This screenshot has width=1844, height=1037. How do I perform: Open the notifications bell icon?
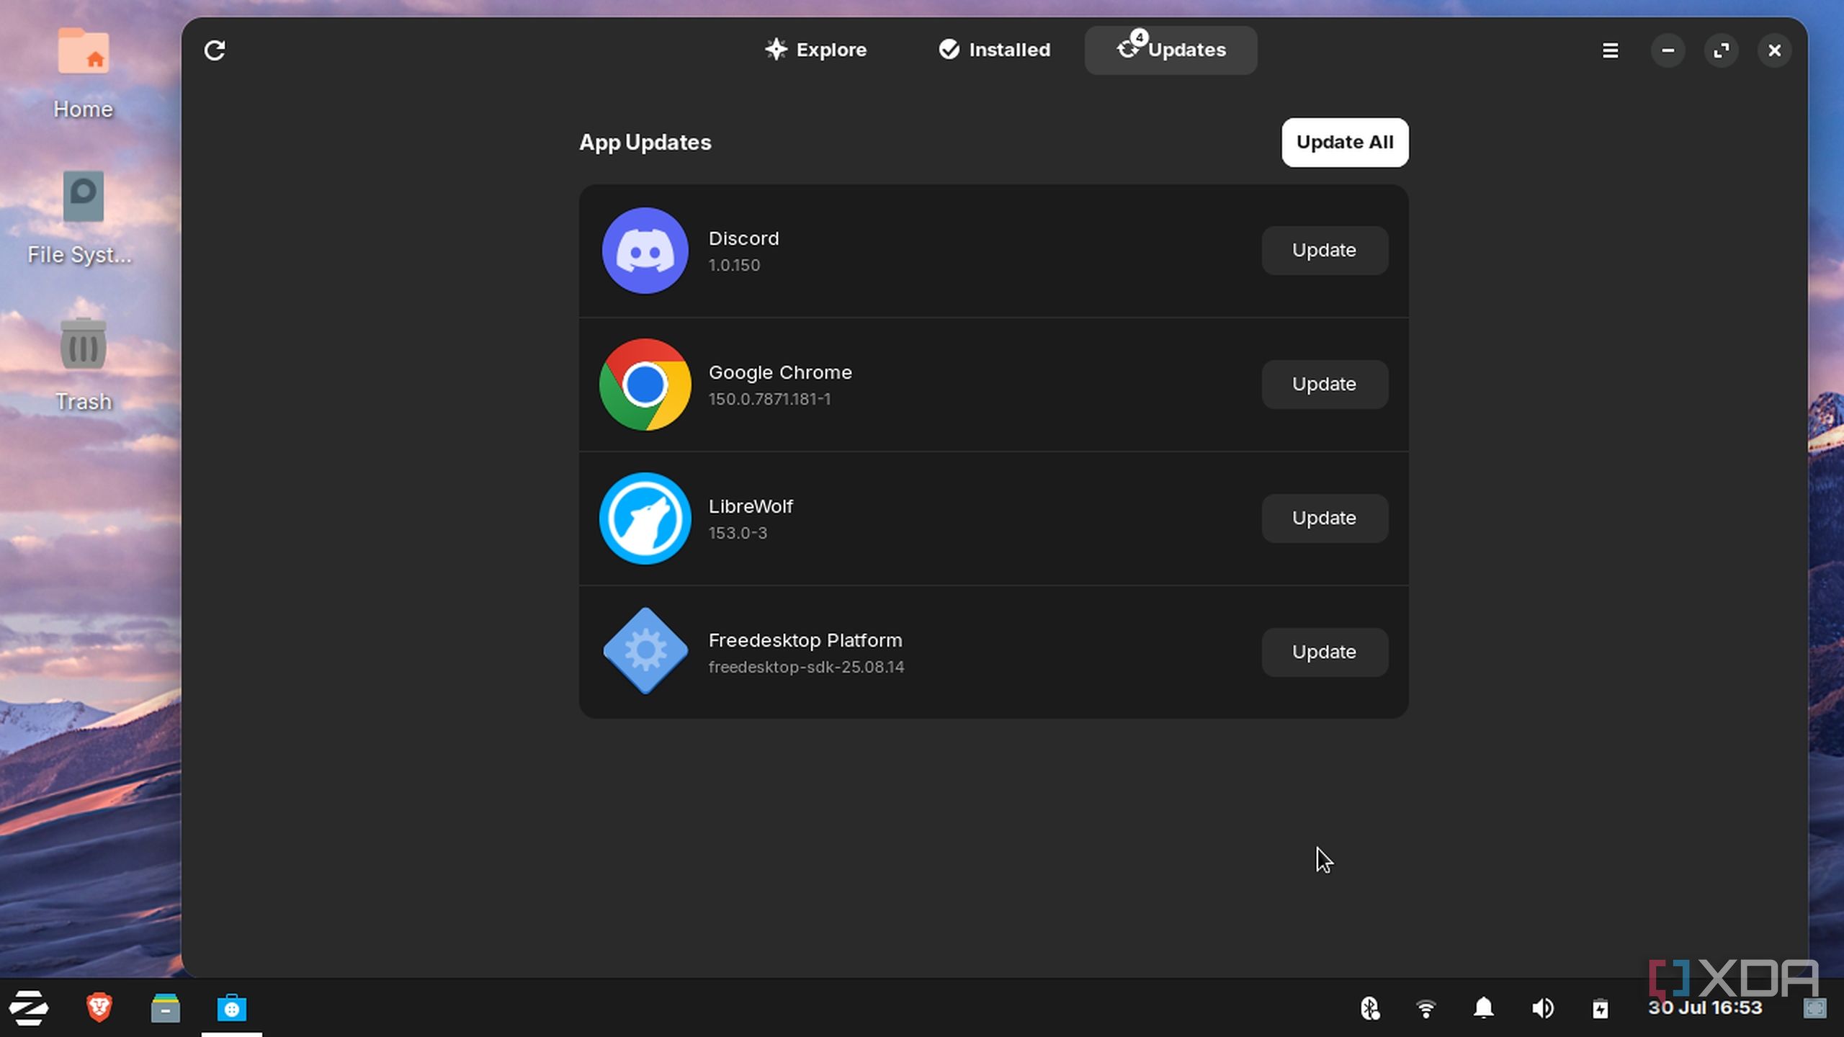[x=1483, y=1008]
